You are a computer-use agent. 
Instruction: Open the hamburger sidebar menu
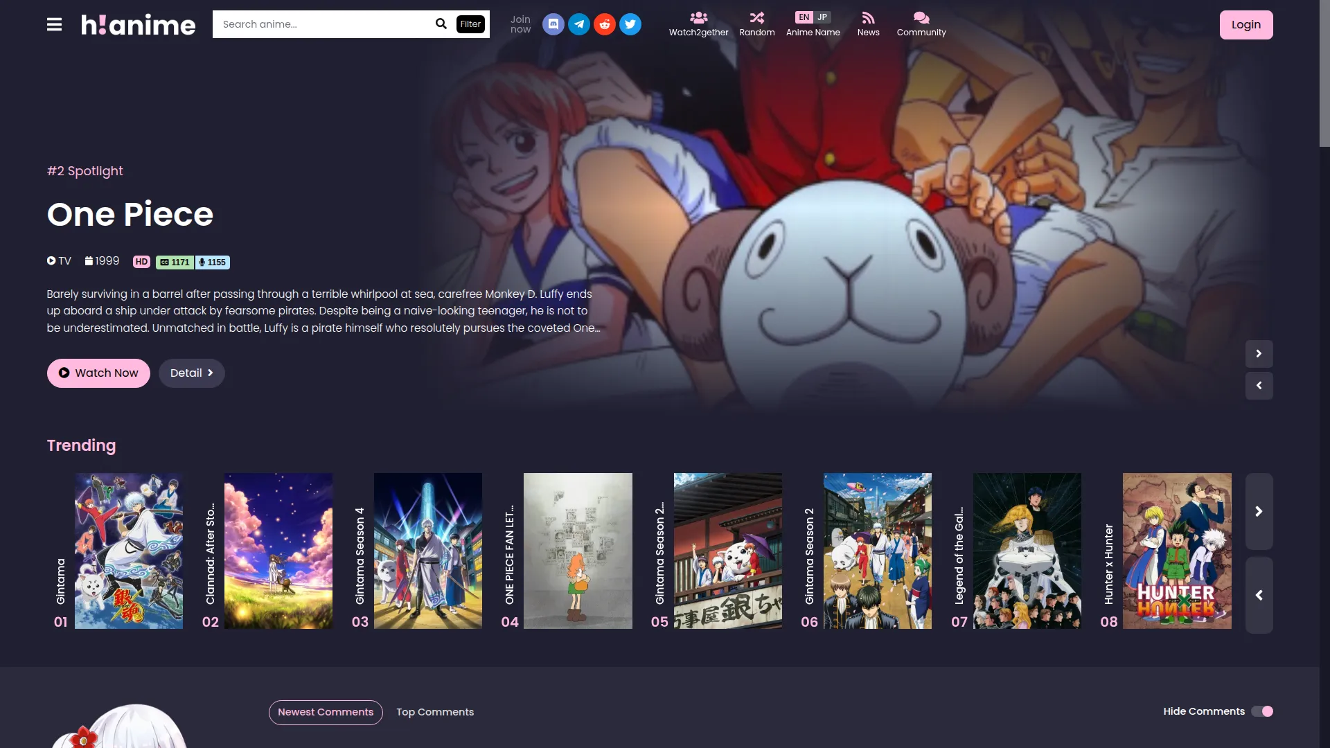tap(54, 24)
